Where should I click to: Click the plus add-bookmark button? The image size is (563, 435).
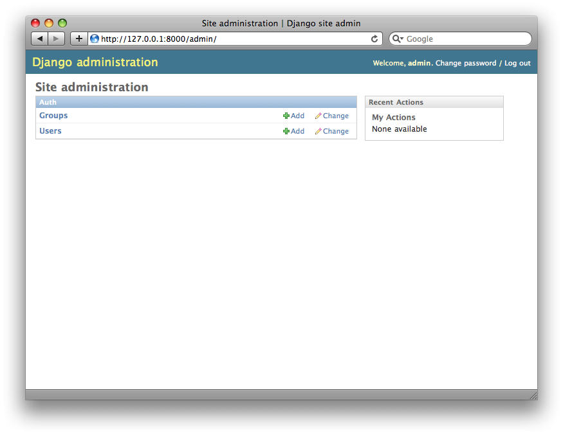point(79,39)
